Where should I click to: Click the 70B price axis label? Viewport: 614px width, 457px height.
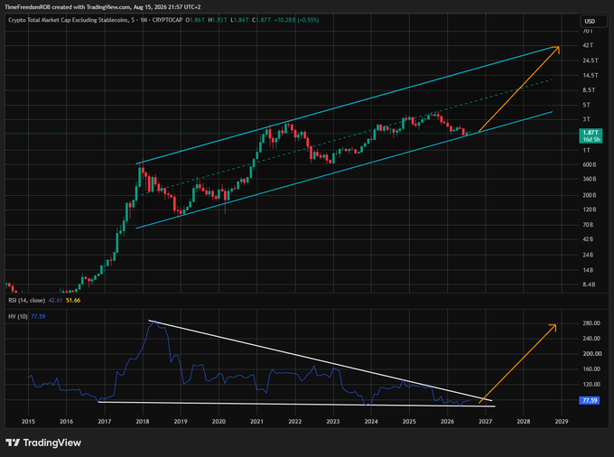[588, 225]
